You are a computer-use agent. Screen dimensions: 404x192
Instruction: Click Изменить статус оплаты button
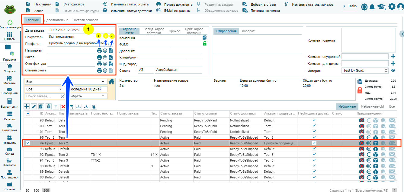126,5
